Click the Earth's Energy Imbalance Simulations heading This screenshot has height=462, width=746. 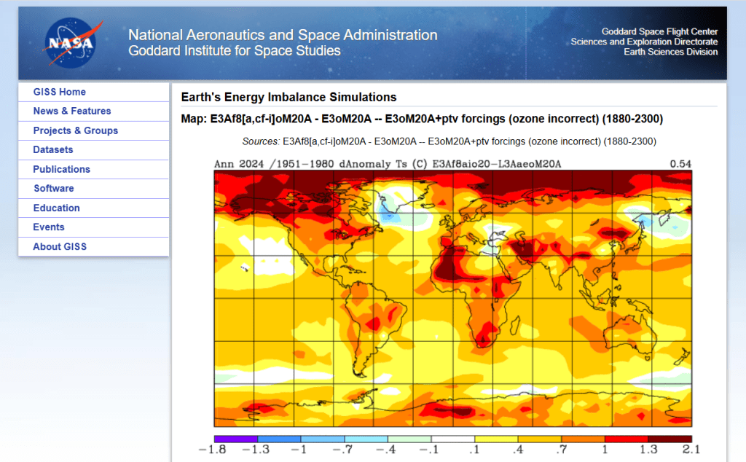(x=288, y=97)
